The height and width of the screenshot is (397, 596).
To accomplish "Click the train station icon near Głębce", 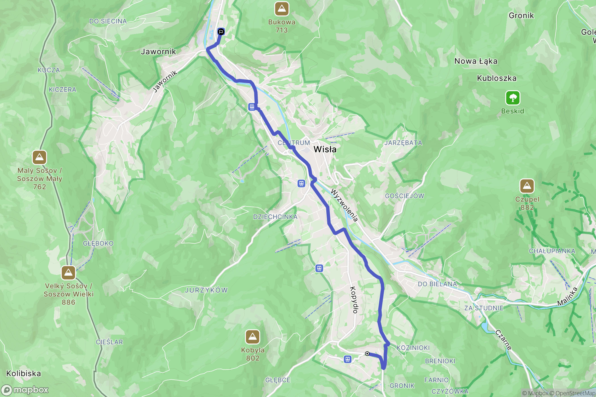I will [348, 359].
